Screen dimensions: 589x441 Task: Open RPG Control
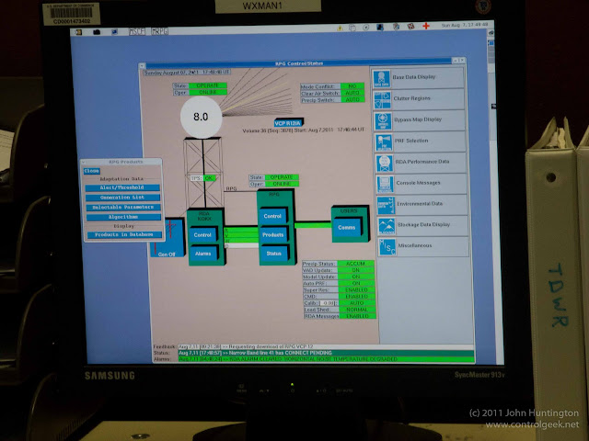click(x=272, y=217)
